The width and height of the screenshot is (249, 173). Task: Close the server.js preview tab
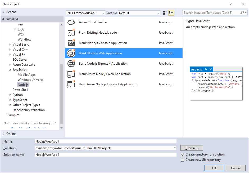click(211, 69)
